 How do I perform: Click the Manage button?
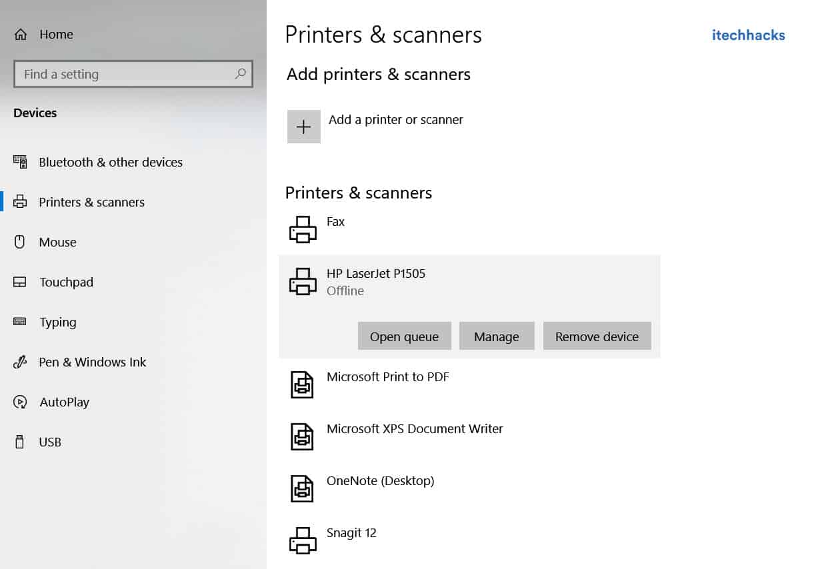pyautogui.click(x=497, y=336)
